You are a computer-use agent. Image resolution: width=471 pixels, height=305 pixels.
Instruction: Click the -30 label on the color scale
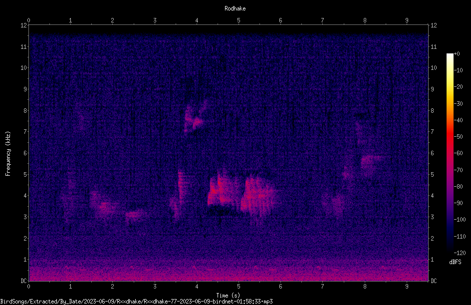(x=458, y=104)
